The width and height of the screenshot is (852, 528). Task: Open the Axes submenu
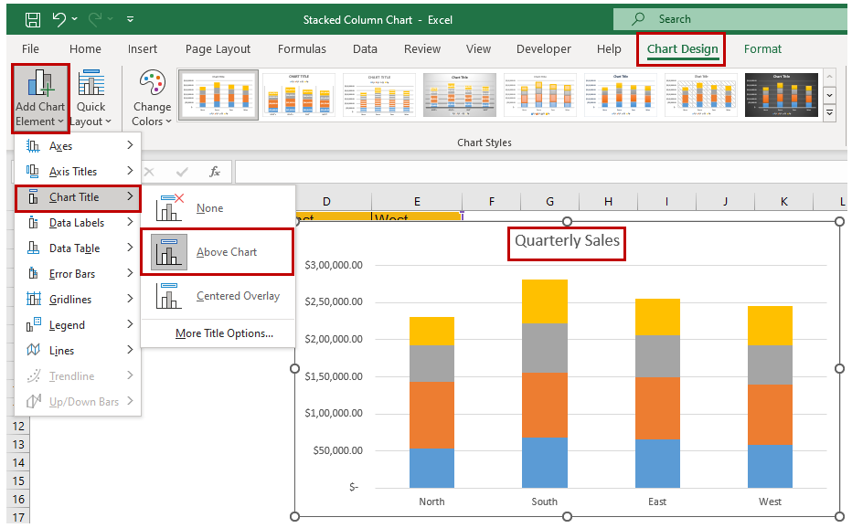tap(78, 145)
